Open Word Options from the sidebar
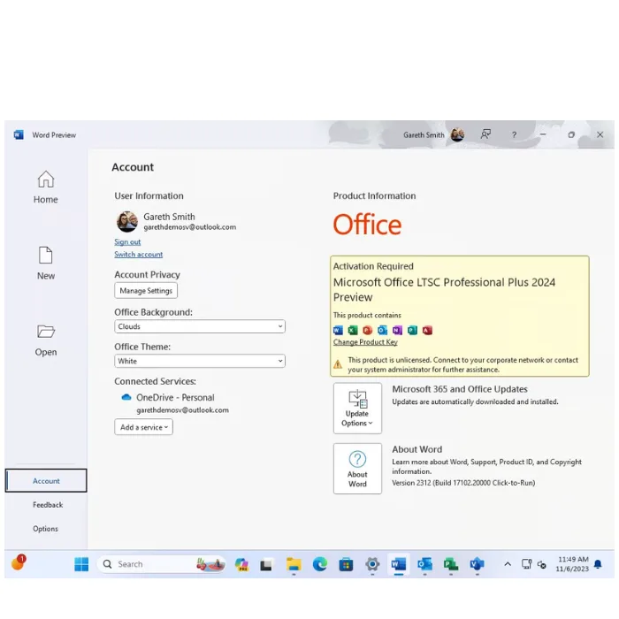This screenshot has width=619, height=619. click(45, 528)
